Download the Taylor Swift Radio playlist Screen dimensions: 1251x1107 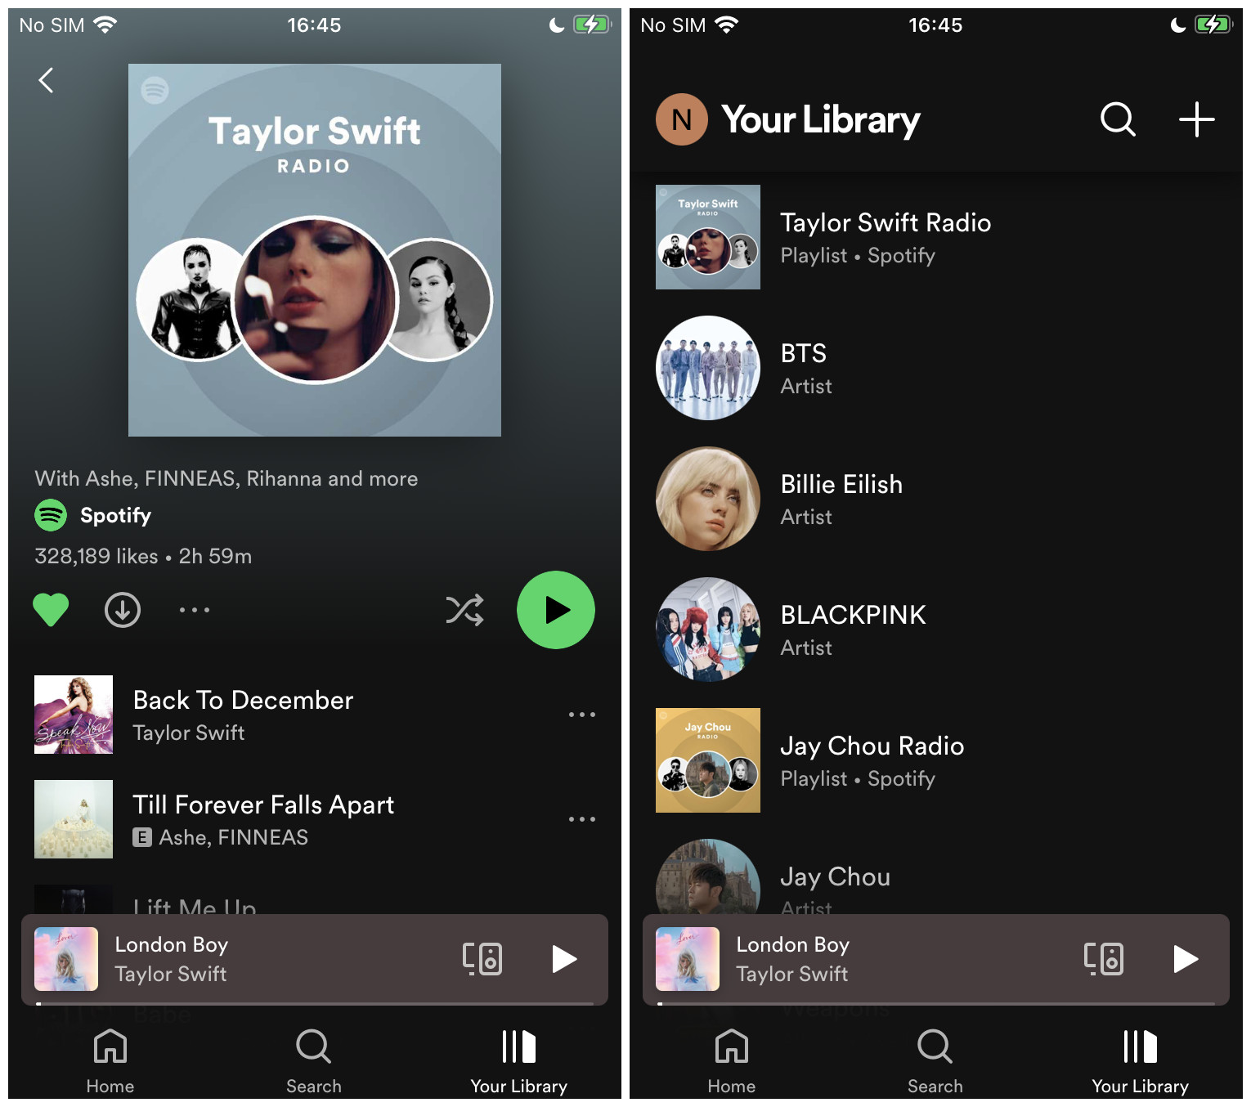[123, 610]
